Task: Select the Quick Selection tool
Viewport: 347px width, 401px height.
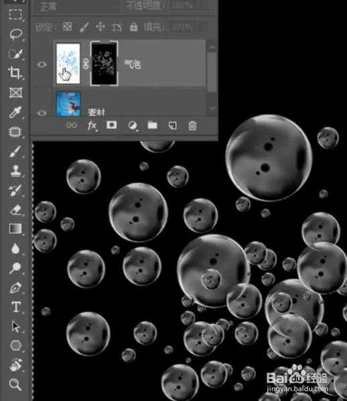Action: pos(15,54)
